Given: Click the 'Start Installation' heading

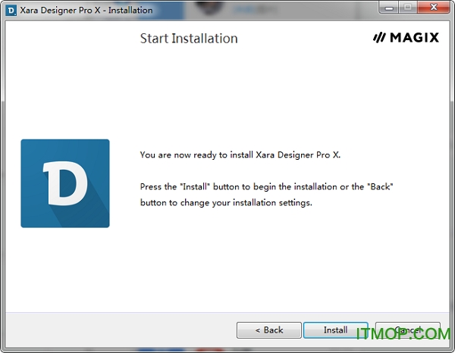Looking at the screenshot, I should click(189, 39).
